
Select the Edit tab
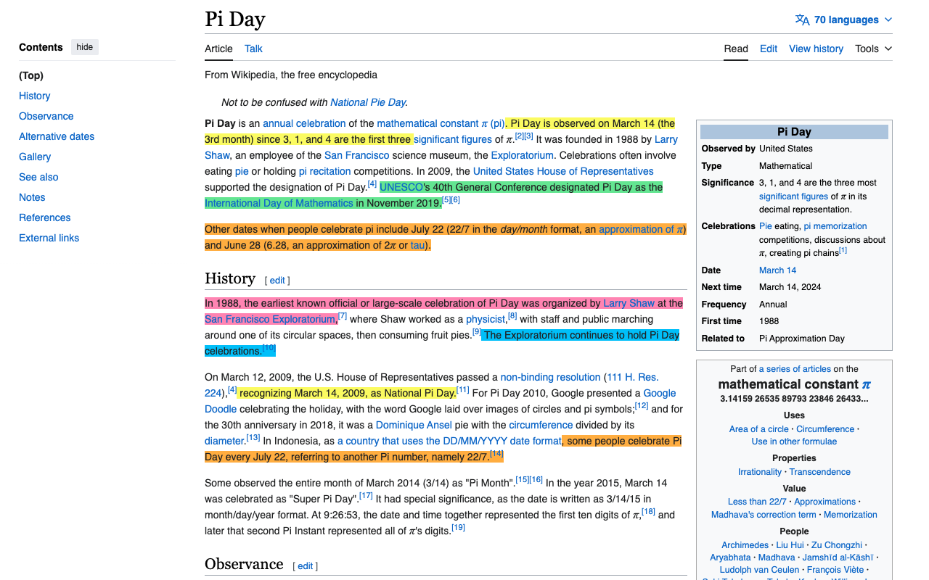click(x=769, y=49)
